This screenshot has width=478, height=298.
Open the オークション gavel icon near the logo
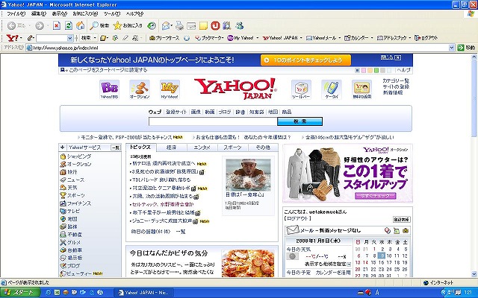(x=140, y=89)
